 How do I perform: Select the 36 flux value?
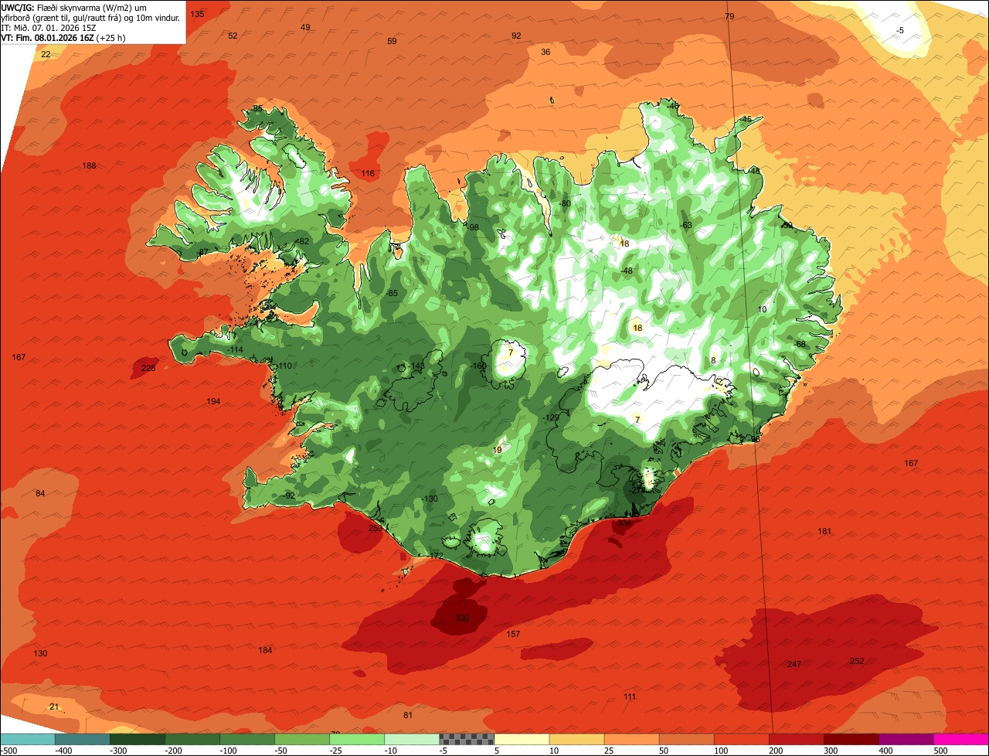pyautogui.click(x=545, y=52)
